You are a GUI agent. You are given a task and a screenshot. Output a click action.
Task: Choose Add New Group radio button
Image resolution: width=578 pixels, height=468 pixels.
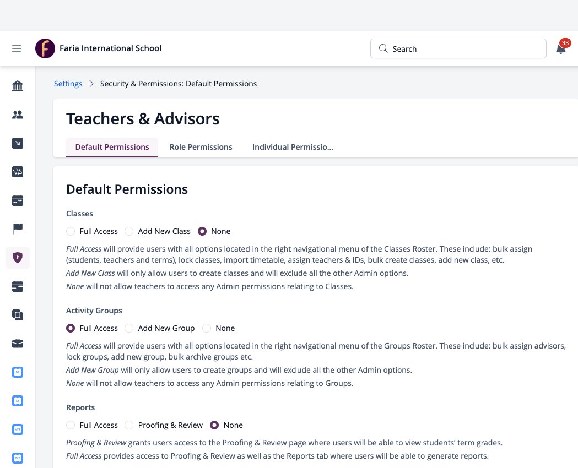click(x=128, y=328)
